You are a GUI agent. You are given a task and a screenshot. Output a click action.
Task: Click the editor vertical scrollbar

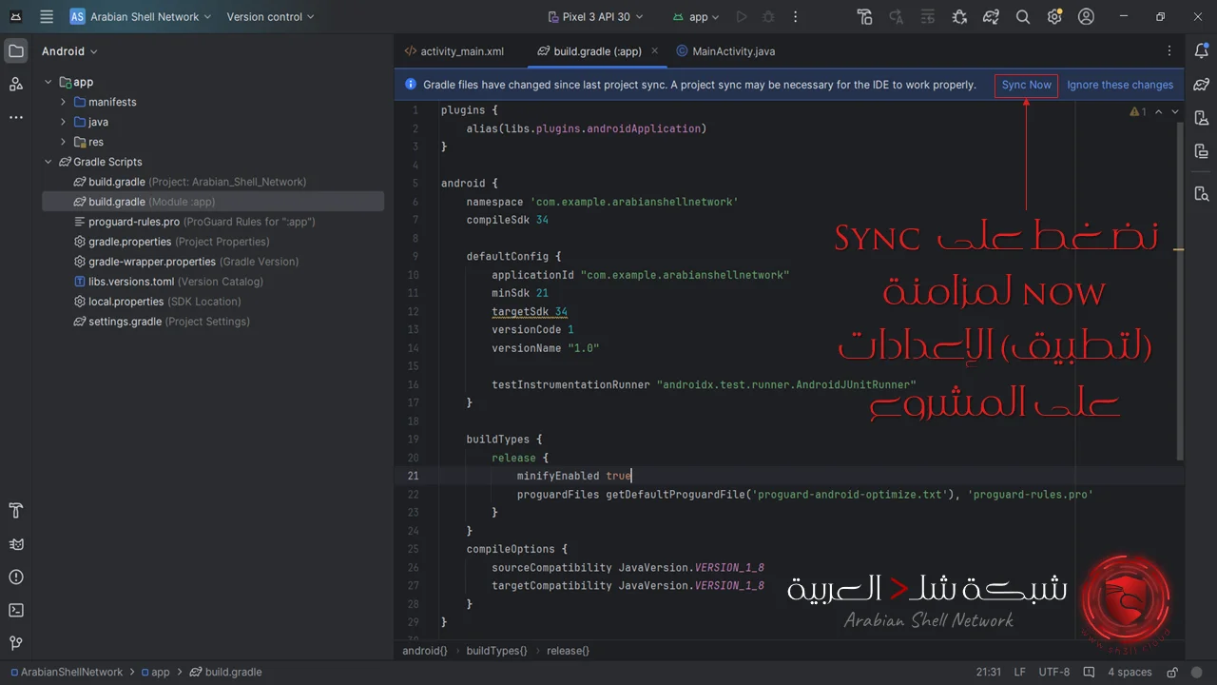click(1180, 289)
